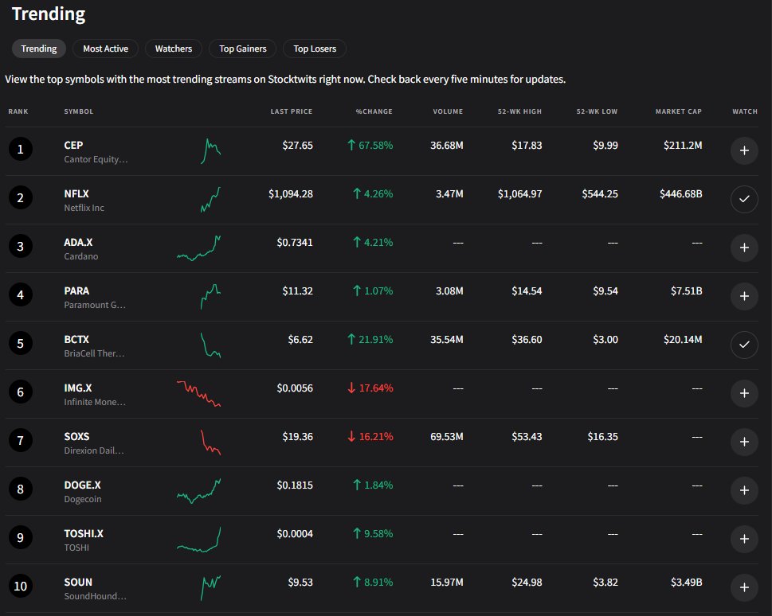
Task: Open the PARA symbol link
Action: [76, 290]
